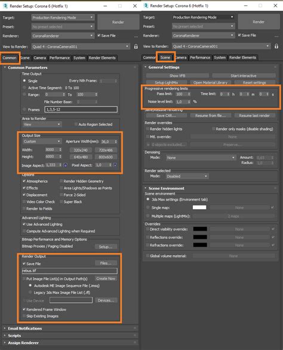Image resolution: width=283 pixels, height=350 pixels.
Task: Click the Frames text field
Action: [81, 109]
